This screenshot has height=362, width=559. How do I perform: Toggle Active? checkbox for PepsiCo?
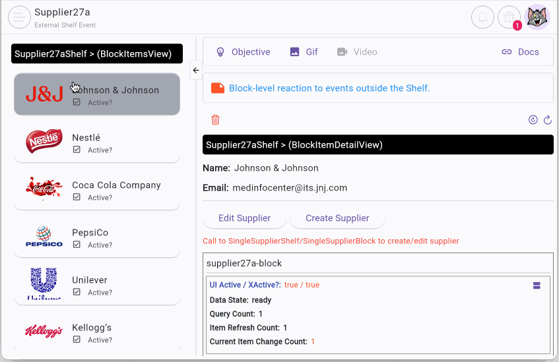pyautogui.click(x=77, y=245)
